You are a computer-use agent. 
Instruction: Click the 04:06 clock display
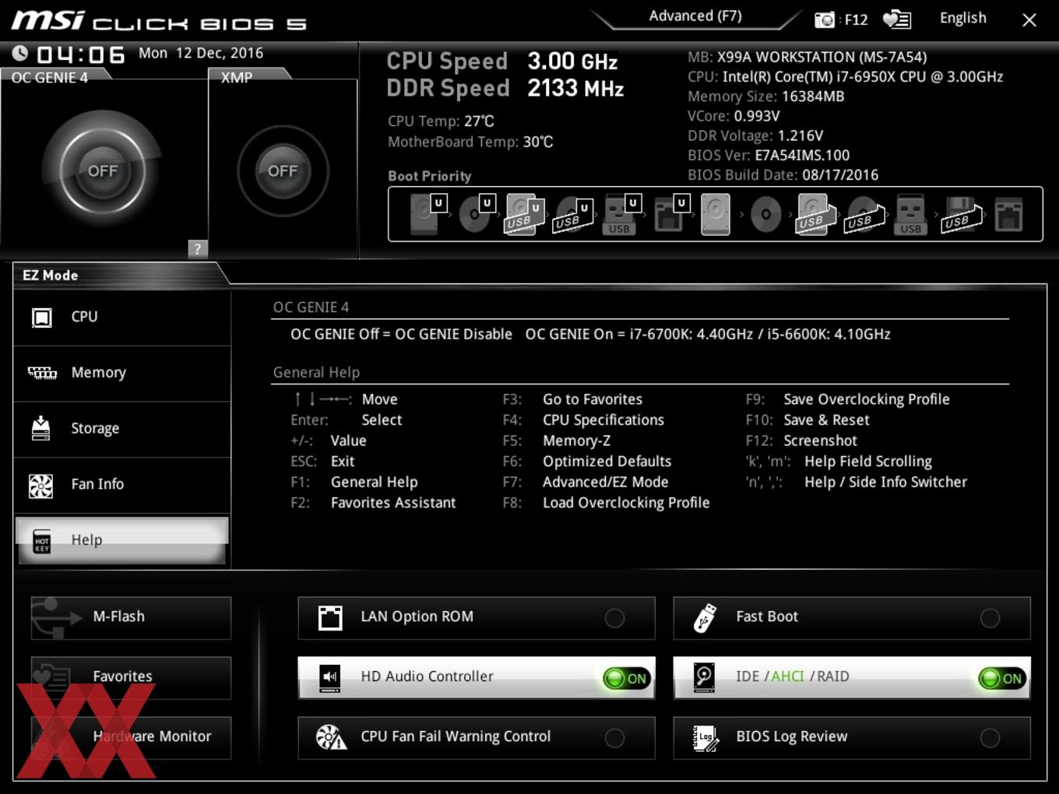(80, 54)
